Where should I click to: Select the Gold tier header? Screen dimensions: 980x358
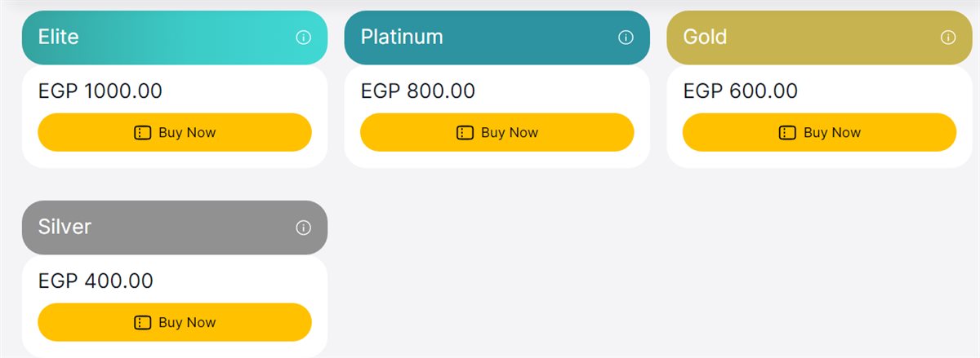point(819,38)
